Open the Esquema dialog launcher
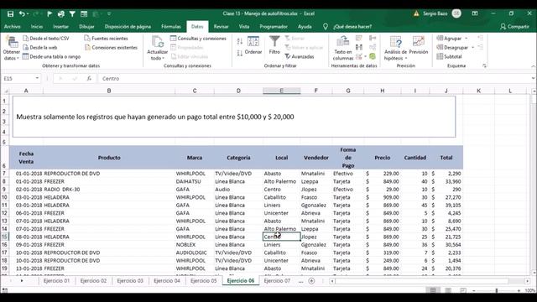This screenshot has width=537, height=302. click(x=484, y=65)
